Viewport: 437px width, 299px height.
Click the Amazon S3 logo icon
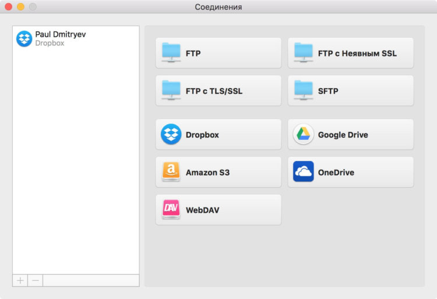click(171, 172)
